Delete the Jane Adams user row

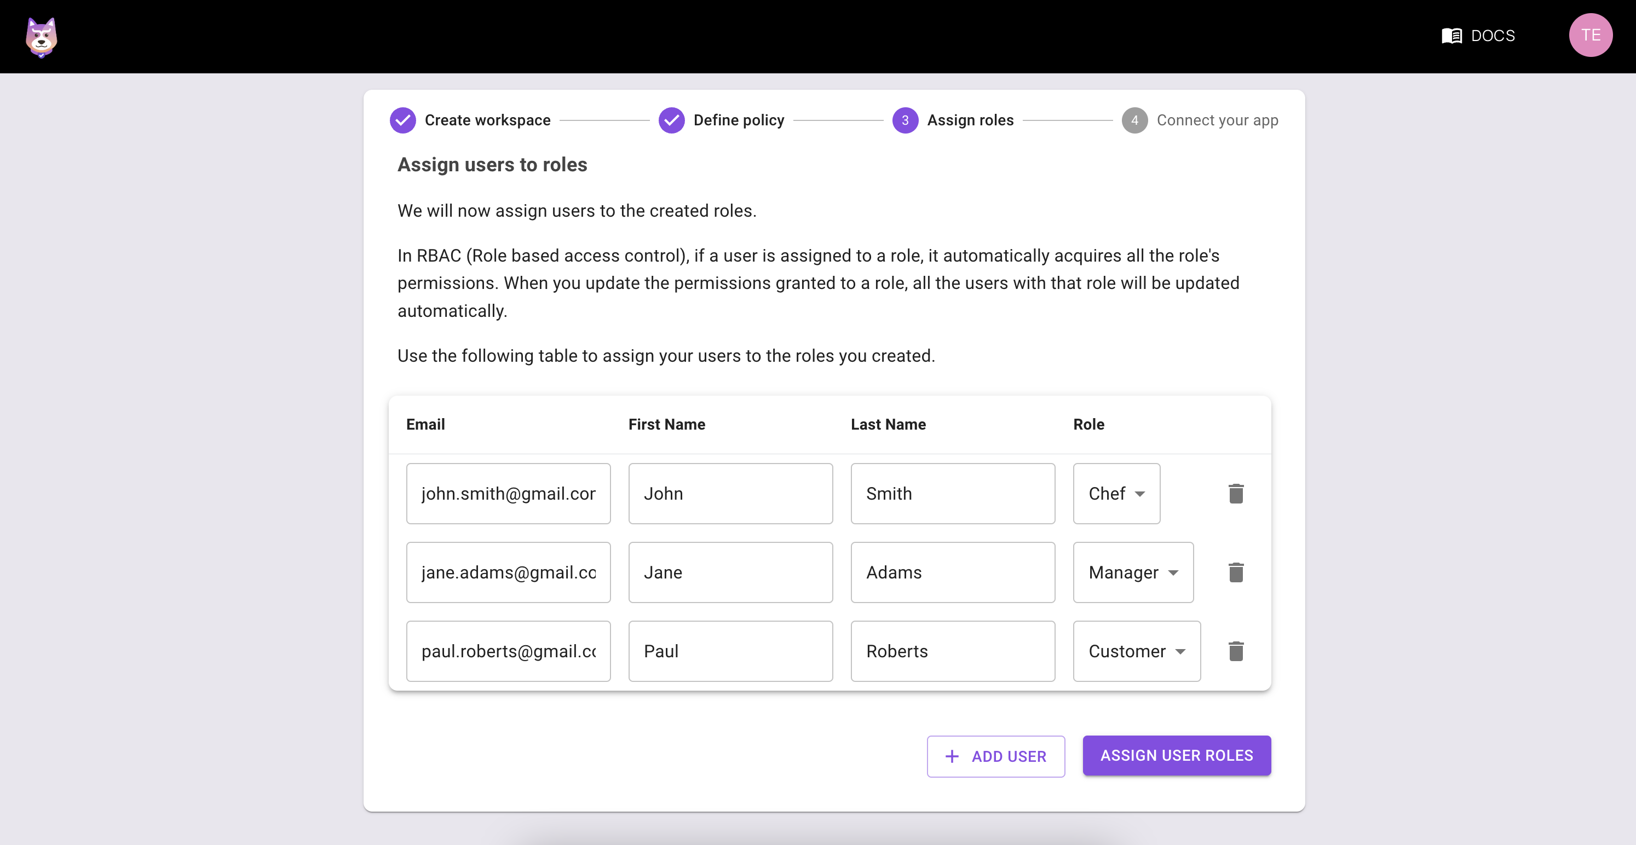coord(1236,572)
